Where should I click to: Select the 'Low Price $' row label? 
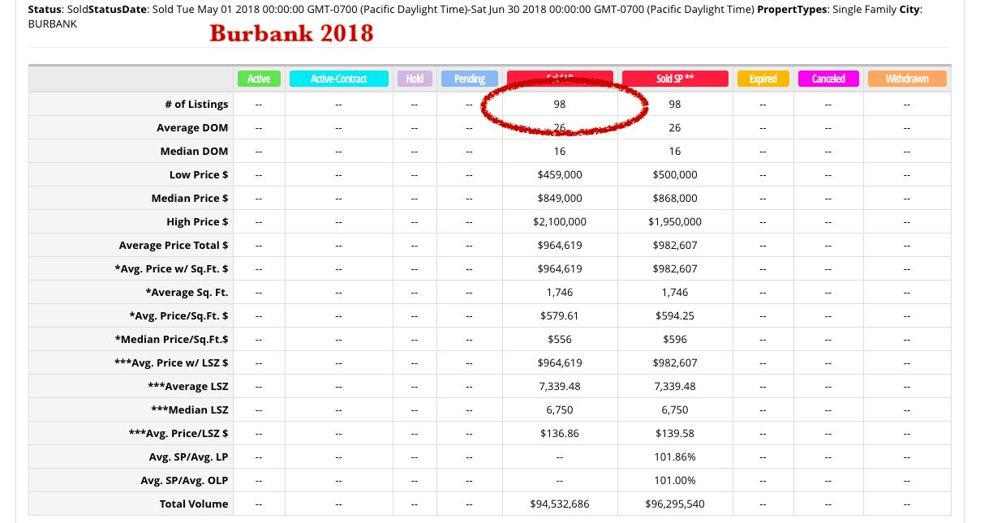(199, 174)
